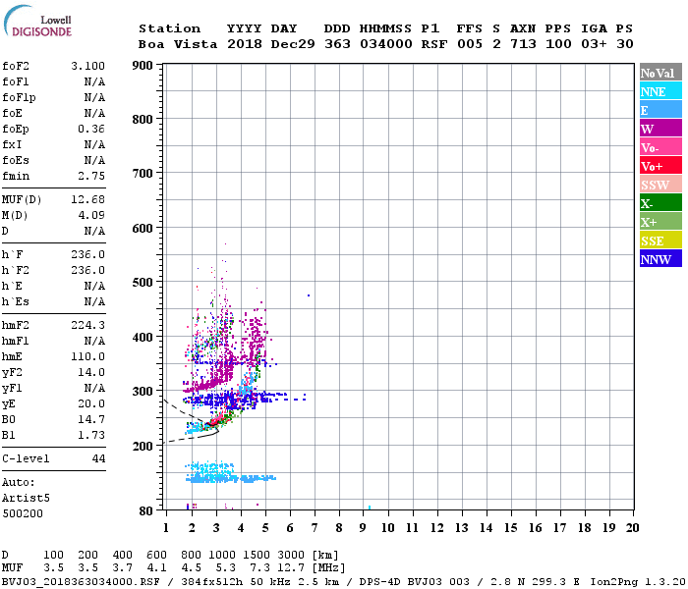This screenshot has width=688, height=589.
Task: Click the hmE value 110.0
Action: click(87, 356)
